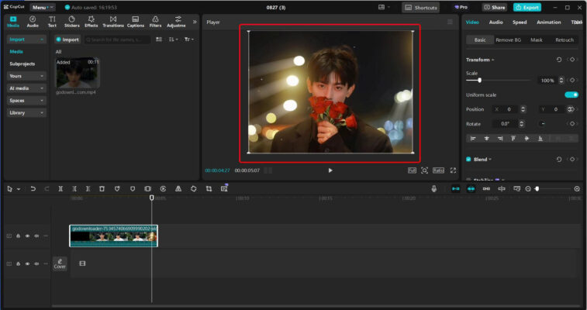Click the timeline zoom out magnifier

pyautogui.click(x=528, y=189)
